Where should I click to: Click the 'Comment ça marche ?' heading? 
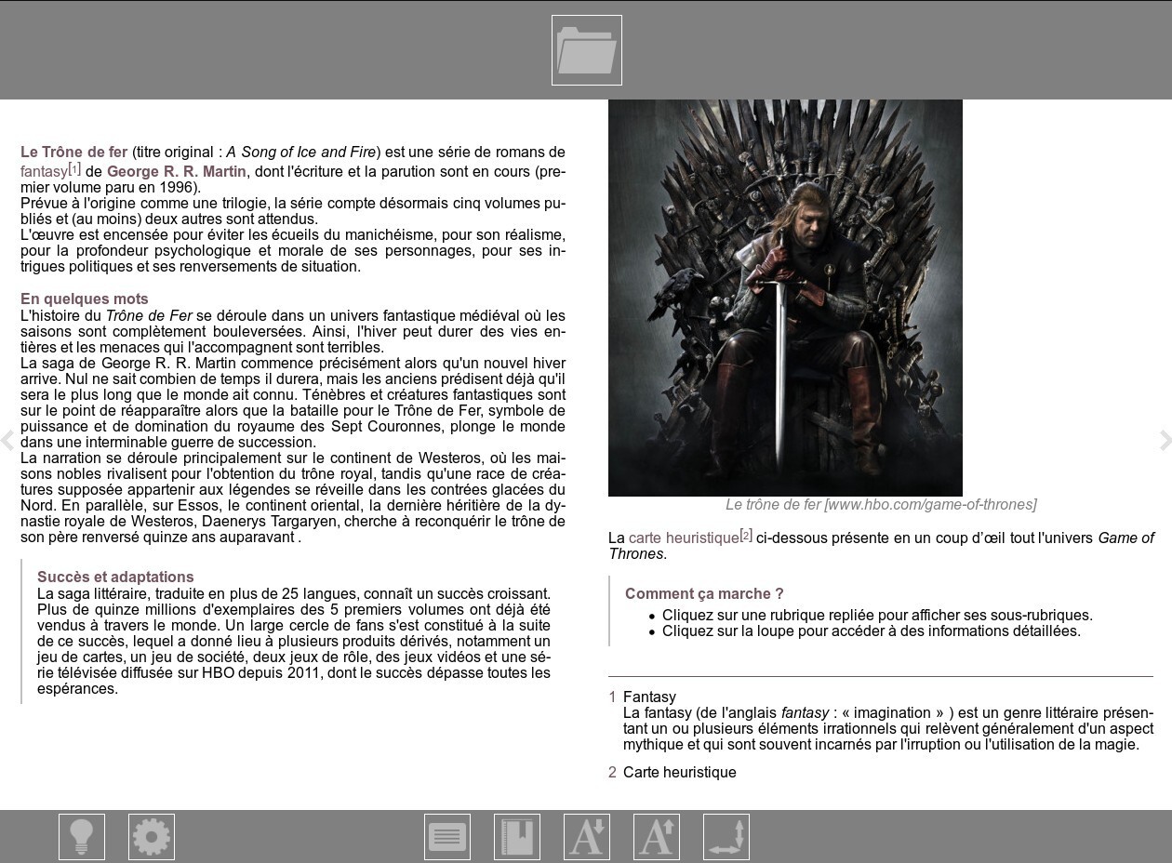704,593
